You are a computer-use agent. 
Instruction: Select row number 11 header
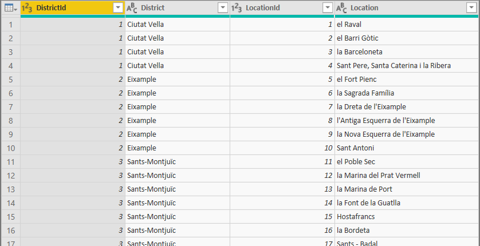pyautogui.click(x=10, y=162)
